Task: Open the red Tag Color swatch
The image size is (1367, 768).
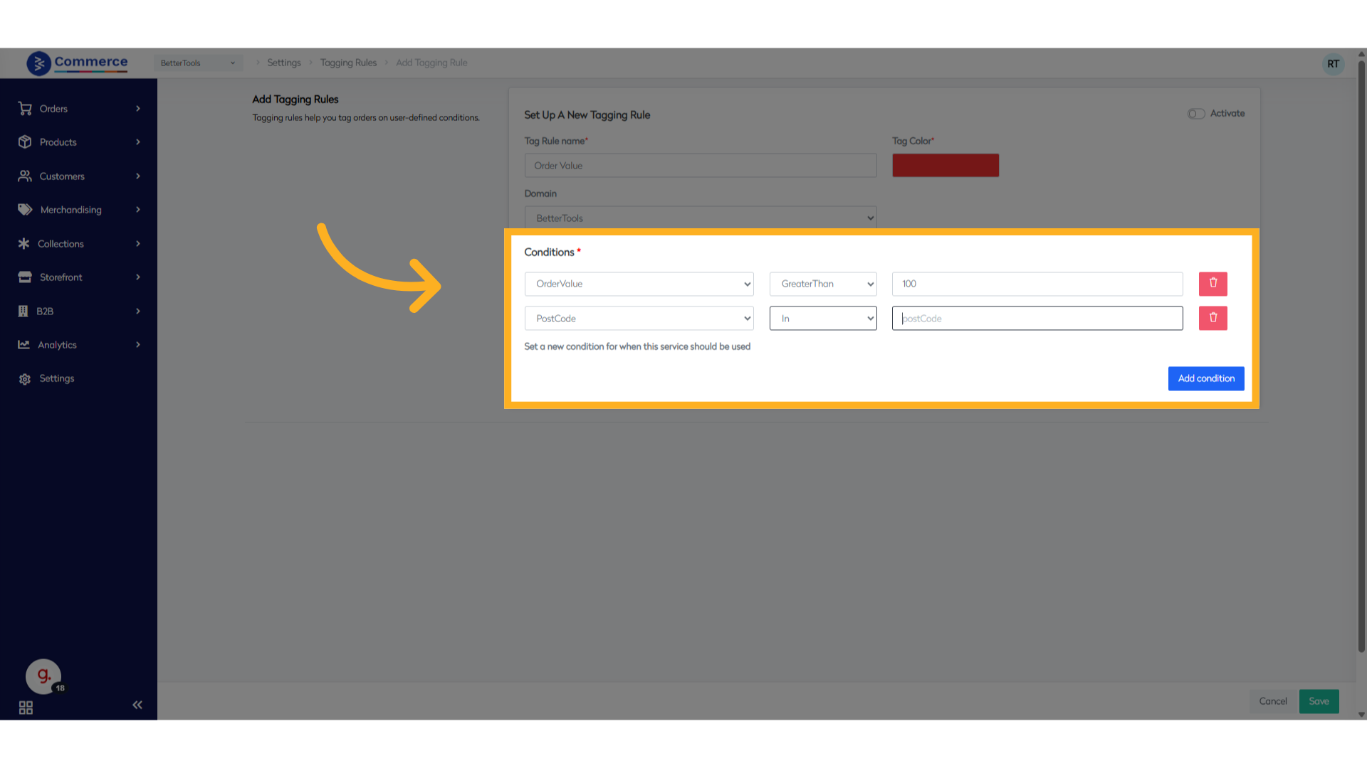Action: (945, 166)
